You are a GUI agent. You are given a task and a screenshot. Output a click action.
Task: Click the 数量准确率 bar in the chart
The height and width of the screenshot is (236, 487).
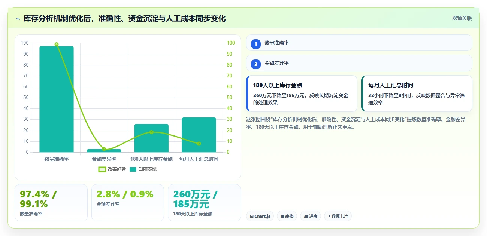57,99
